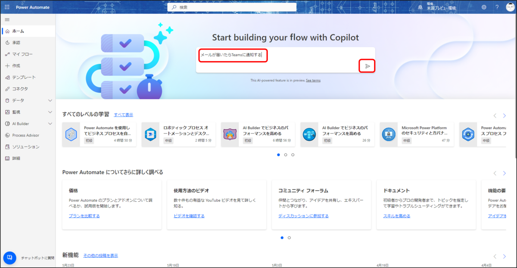This screenshot has width=517, height=268.
Task: Expand the AI Builder menu chevron
Action: coord(50,124)
